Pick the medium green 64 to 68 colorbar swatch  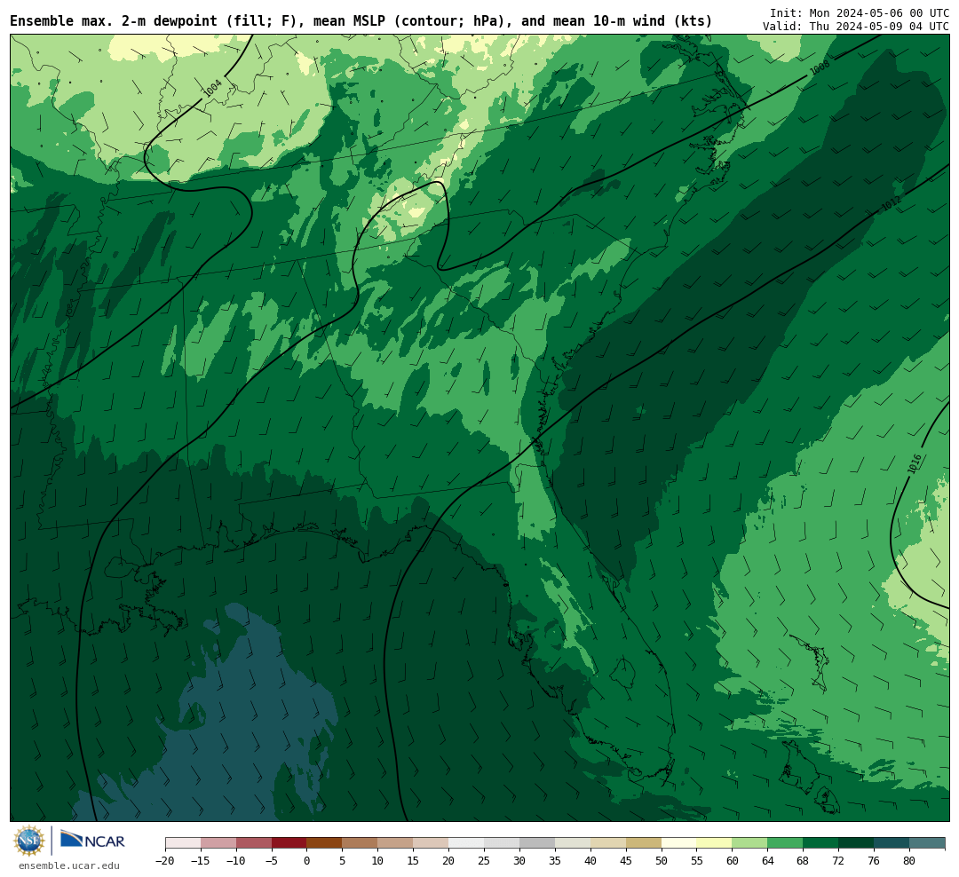pyautogui.click(x=785, y=843)
